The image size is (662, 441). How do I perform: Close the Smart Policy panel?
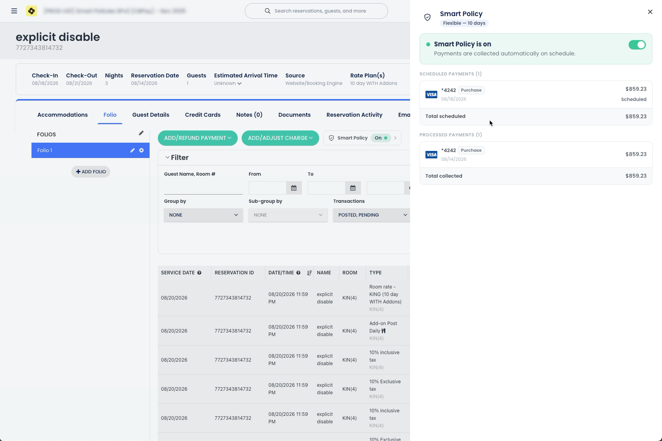[650, 12]
